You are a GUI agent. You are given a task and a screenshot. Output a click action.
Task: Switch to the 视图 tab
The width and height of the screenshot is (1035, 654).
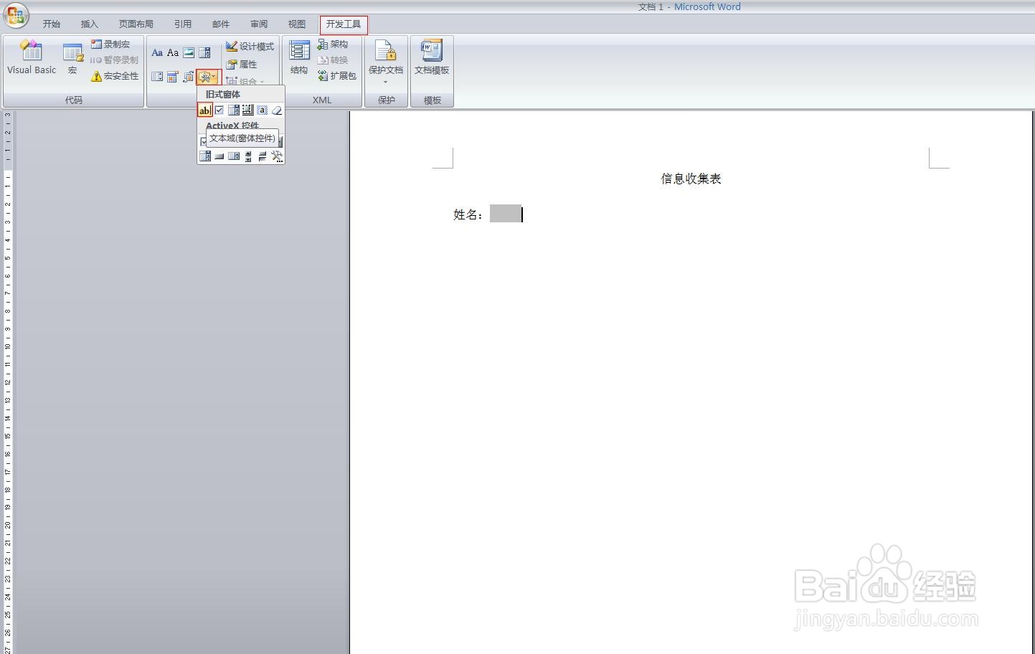point(297,24)
